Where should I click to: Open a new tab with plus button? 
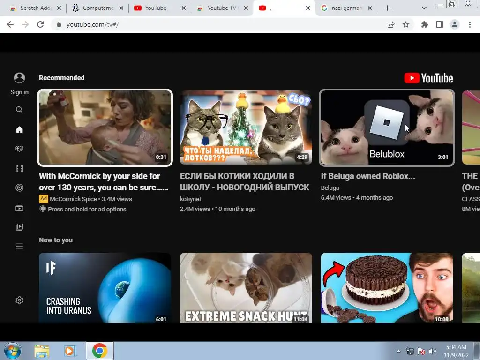coord(388,8)
